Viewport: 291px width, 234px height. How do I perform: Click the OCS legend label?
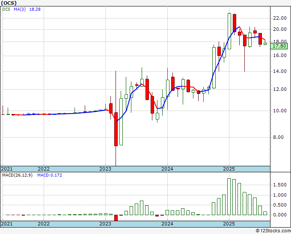coord(6,9)
